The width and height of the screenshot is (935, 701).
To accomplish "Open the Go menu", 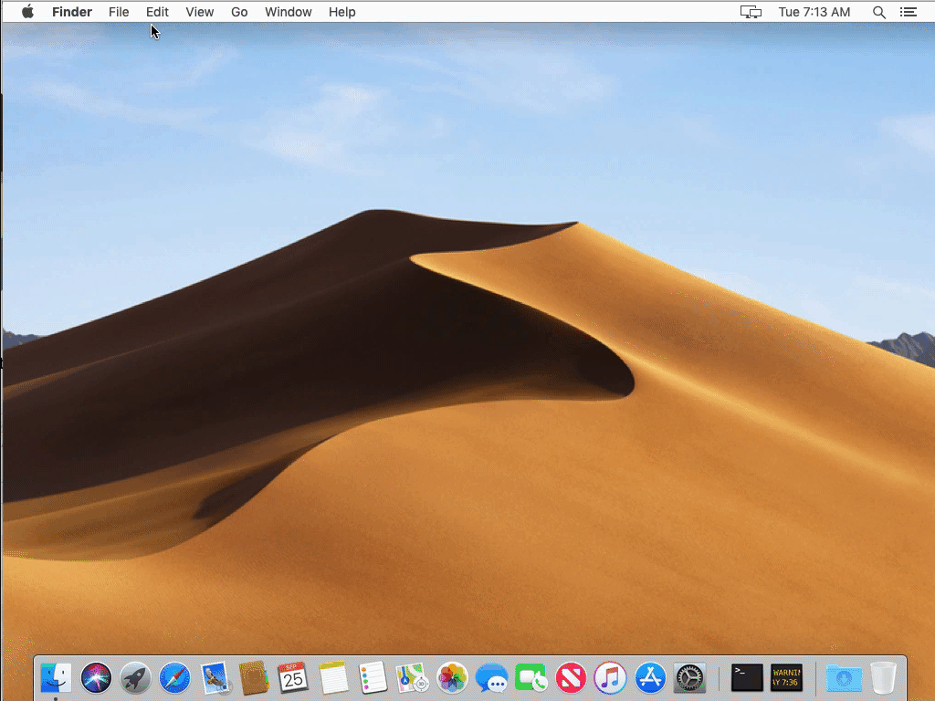I will tap(239, 12).
